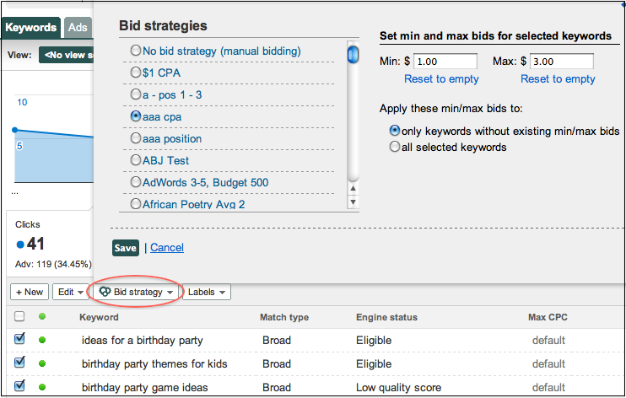
Task: Click green dot for ideas for a birthday party
Action: pyautogui.click(x=42, y=340)
